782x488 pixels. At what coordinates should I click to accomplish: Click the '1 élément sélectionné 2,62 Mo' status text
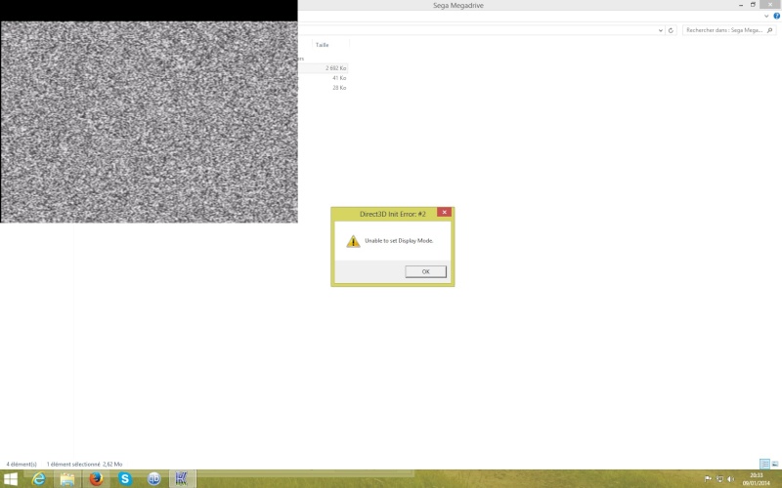coord(84,465)
